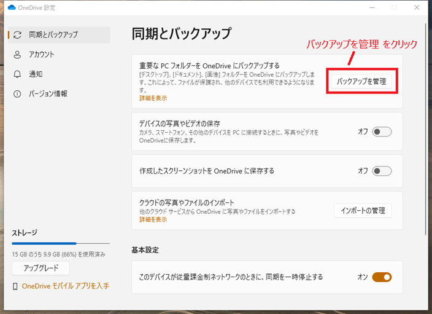Switch to the アカウント section

pos(42,55)
